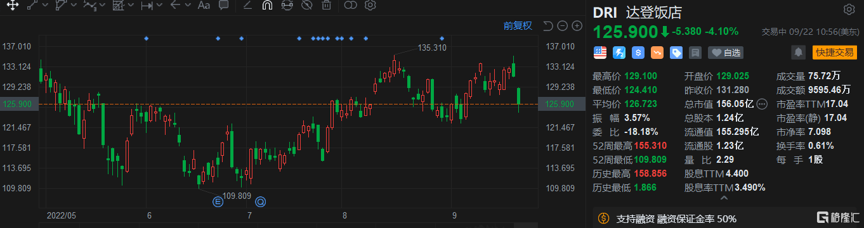This screenshot has width=864, height=228.
Task: Change the 前复权 price adjustment mode
Action: pos(518,26)
